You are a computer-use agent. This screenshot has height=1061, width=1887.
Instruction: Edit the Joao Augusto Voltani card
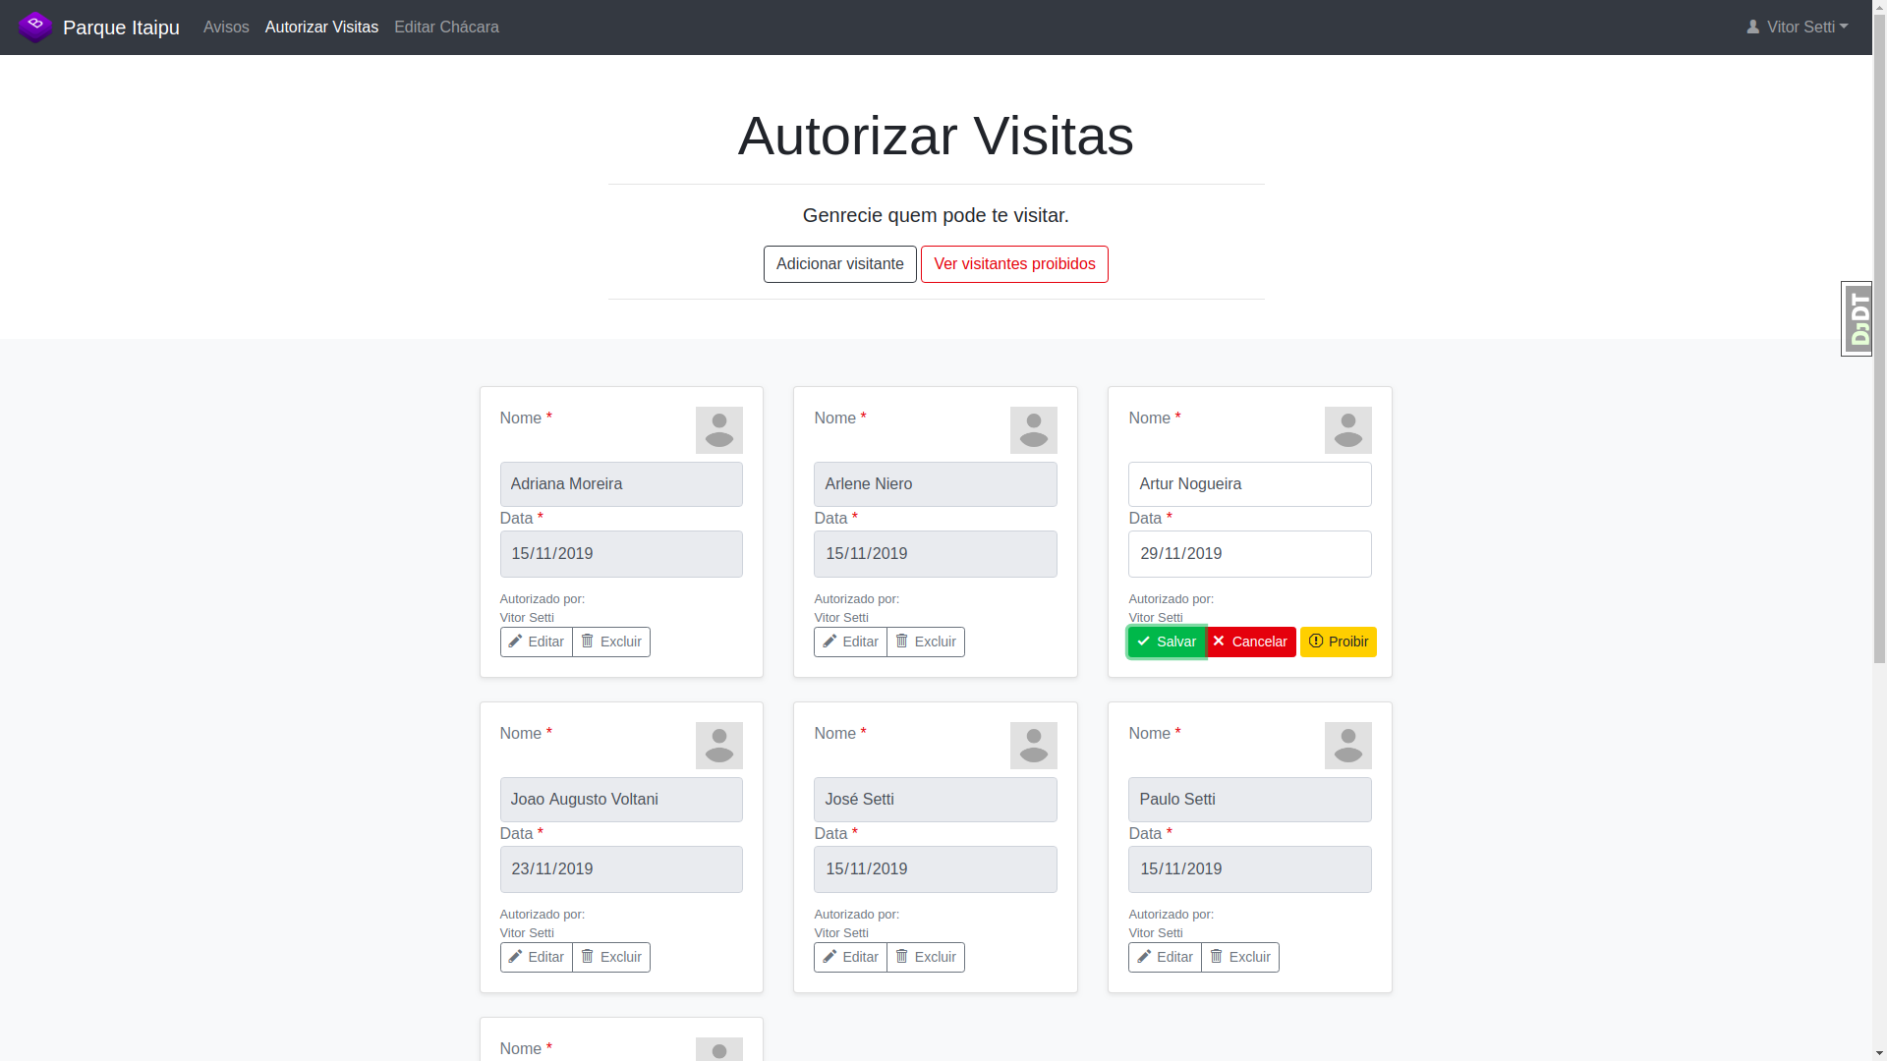537,957
